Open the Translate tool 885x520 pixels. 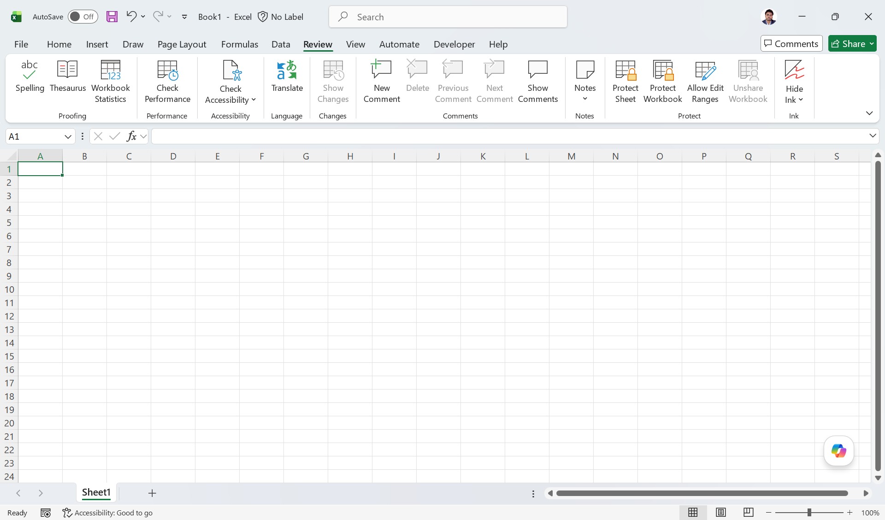287,77
